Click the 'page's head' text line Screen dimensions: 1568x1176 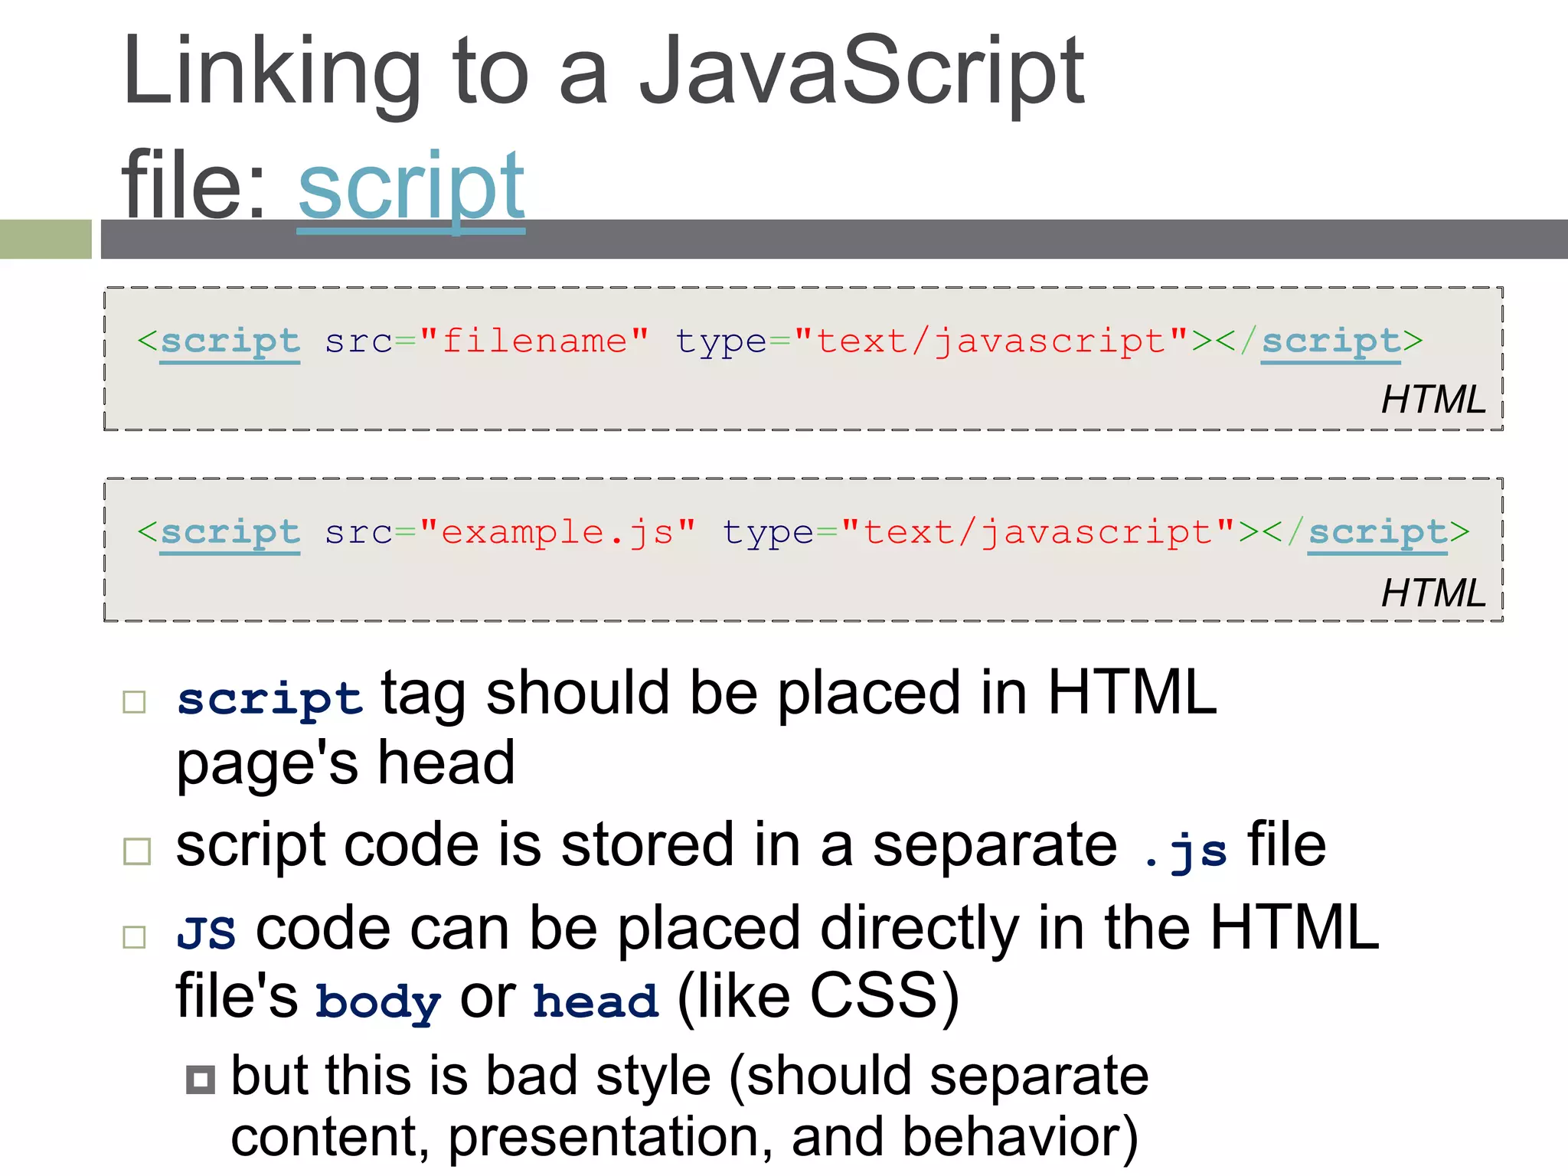(x=346, y=765)
